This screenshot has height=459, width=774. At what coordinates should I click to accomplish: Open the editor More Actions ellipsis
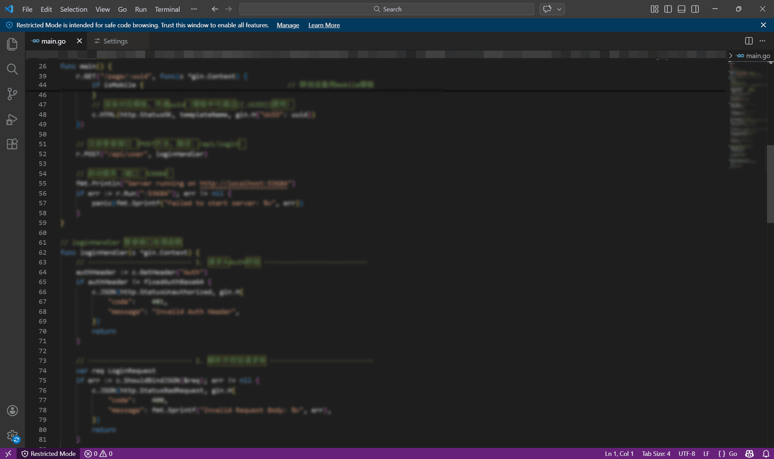[762, 41]
